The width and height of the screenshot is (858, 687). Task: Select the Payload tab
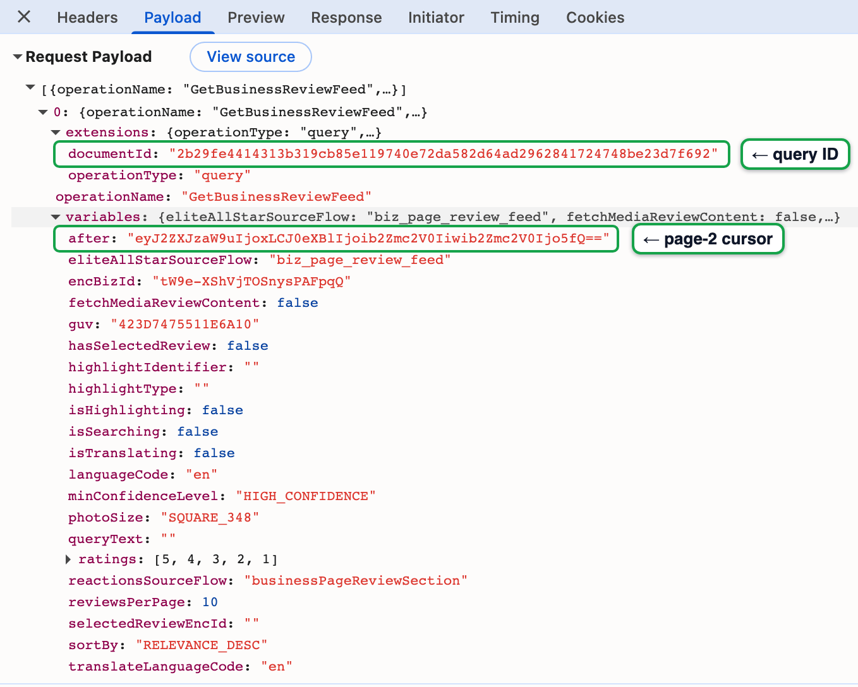[x=172, y=18]
